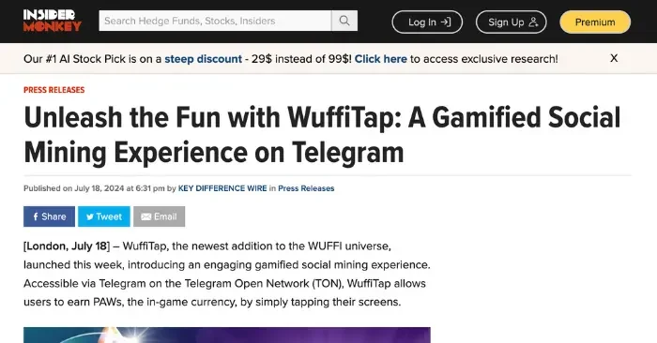Screen dimensions: 657x343
Task: Click the Insider Monkey logo
Action: [x=53, y=21]
